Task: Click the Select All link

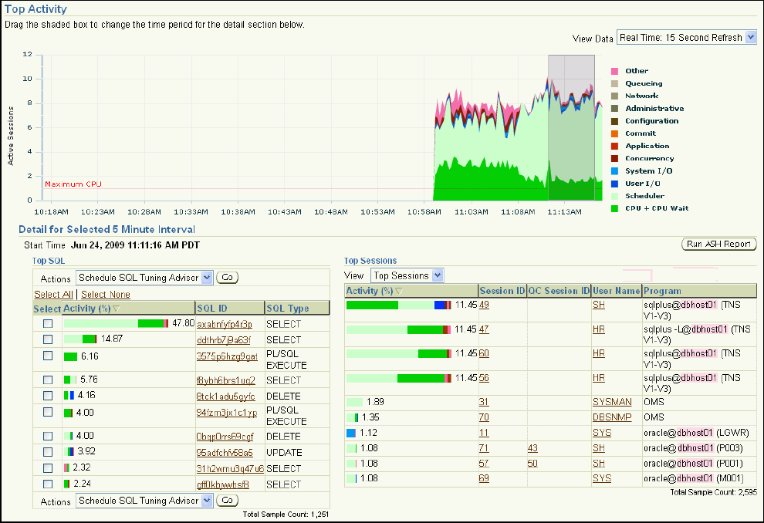Action: (x=53, y=294)
